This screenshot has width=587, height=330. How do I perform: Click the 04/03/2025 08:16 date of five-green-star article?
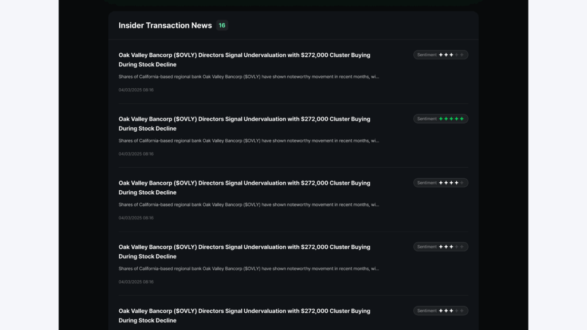136,154
